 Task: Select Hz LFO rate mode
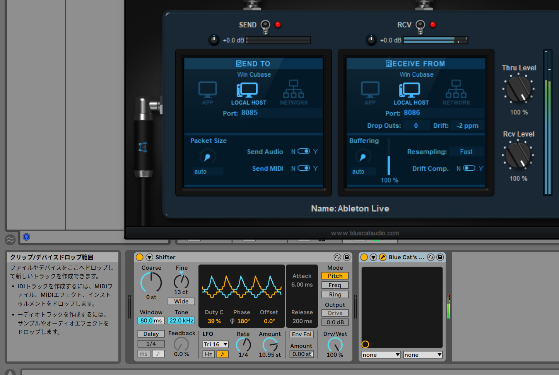[209, 354]
